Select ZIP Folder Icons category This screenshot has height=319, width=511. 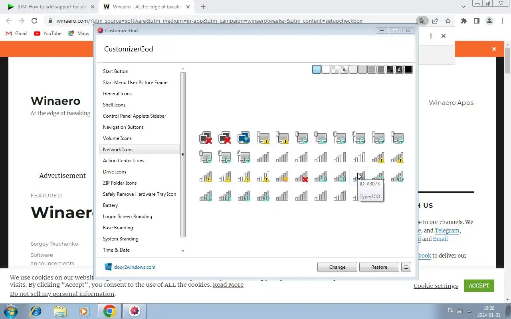[x=139, y=183]
